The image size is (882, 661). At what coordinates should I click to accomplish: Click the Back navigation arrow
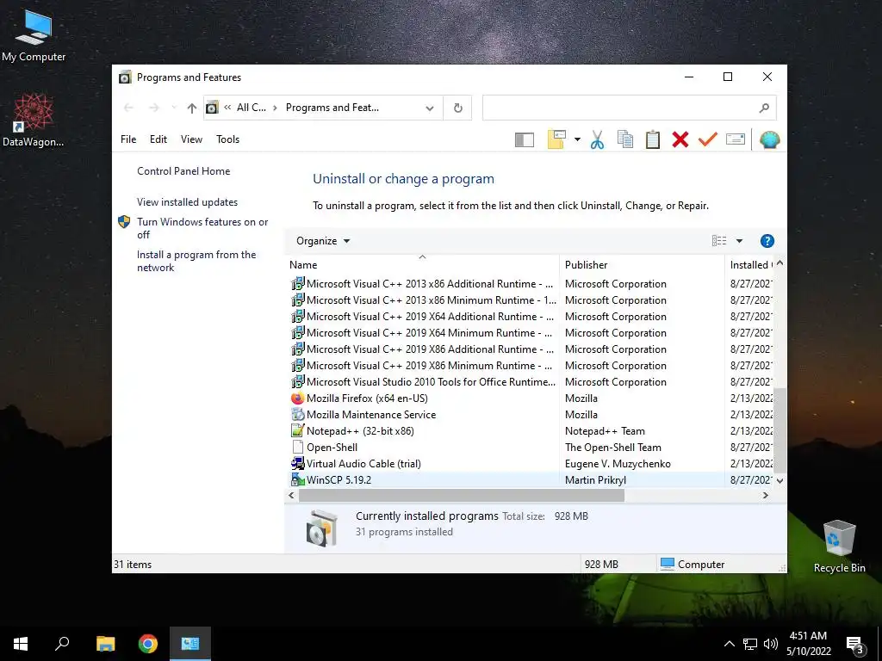(x=128, y=108)
